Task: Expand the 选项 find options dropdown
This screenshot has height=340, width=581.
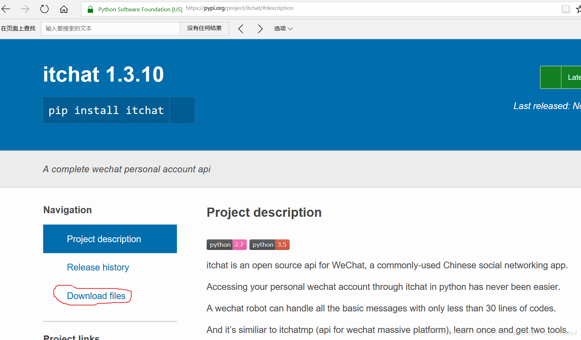Action: [283, 29]
